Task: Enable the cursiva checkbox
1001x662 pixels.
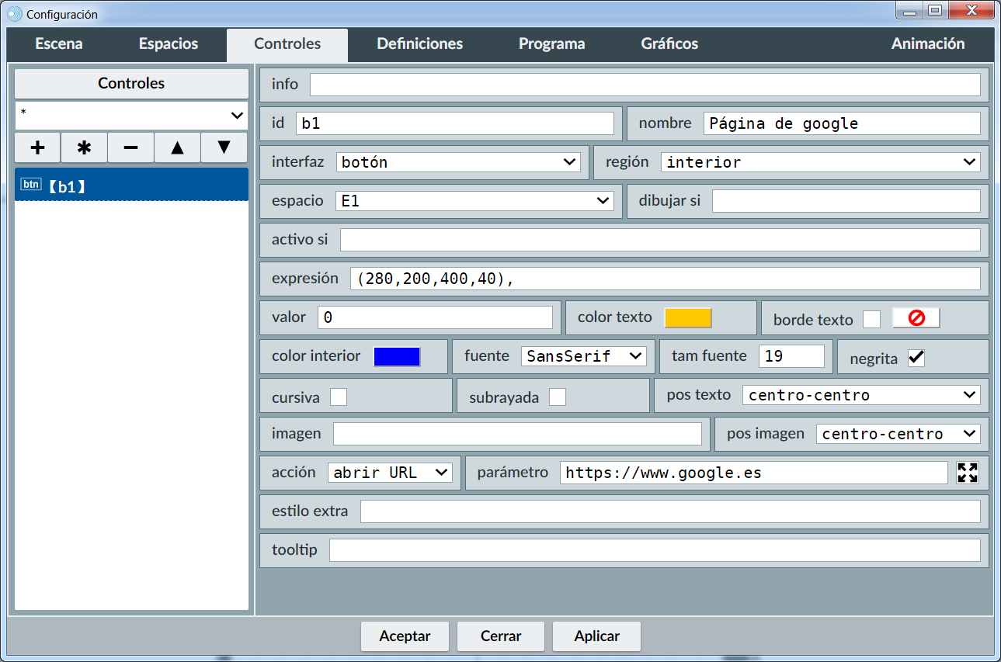Action: pos(339,397)
